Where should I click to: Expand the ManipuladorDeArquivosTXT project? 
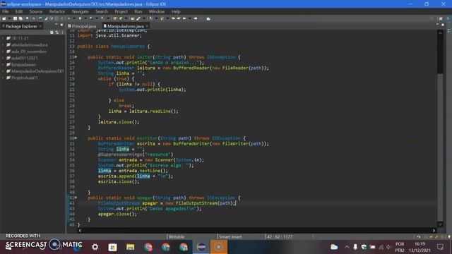[3, 71]
